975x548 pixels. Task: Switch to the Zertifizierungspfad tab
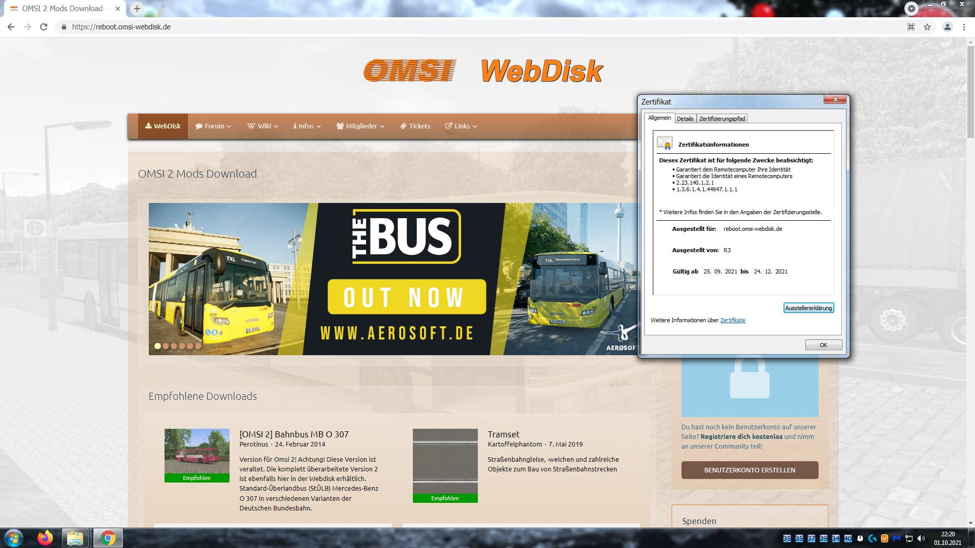pos(722,119)
